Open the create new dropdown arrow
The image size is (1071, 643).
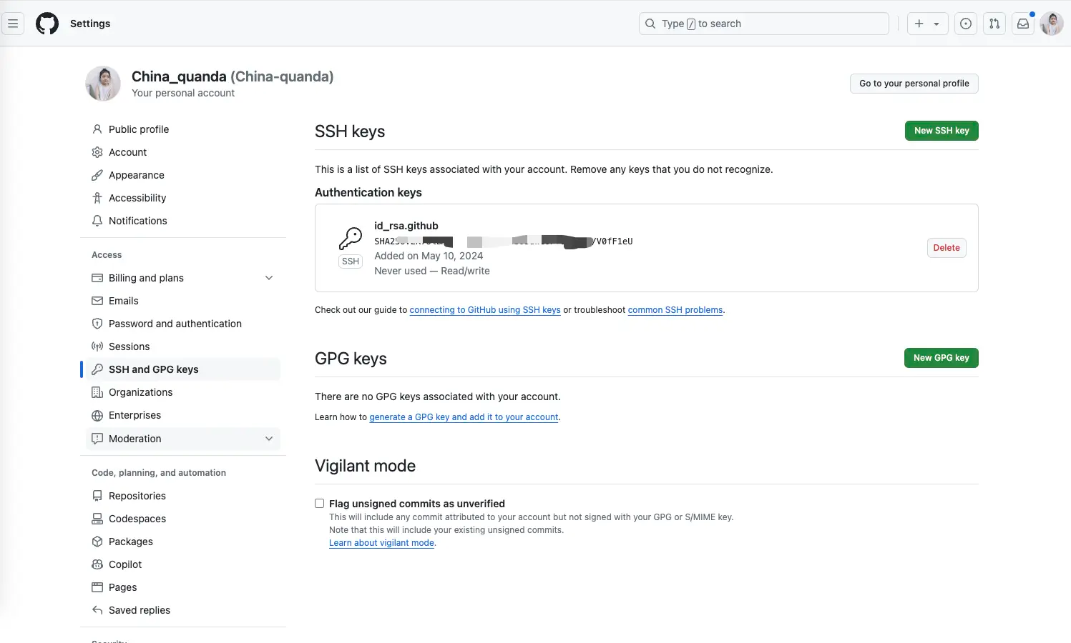pos(935,24)
